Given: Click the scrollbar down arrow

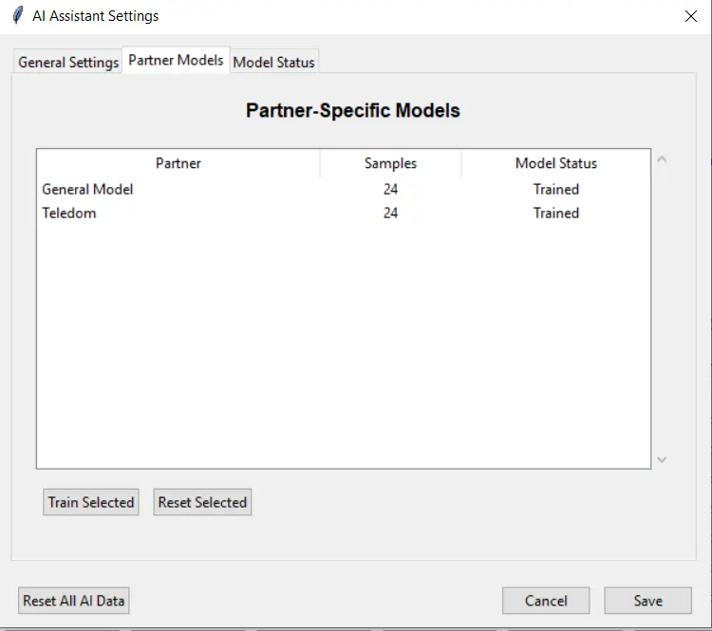Looking at the screenshot, I should 662,459.
